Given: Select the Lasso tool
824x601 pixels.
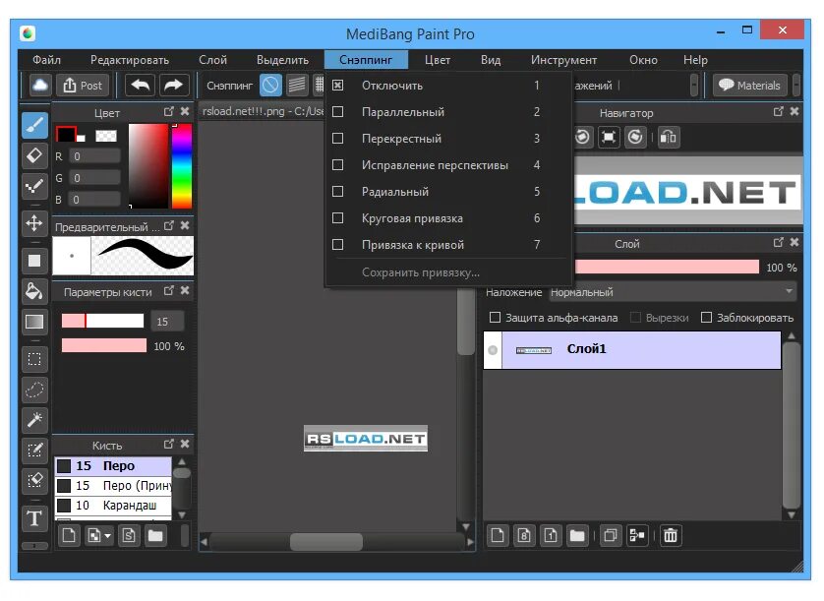Looking at the screenshot, I should tap(34, 390).
